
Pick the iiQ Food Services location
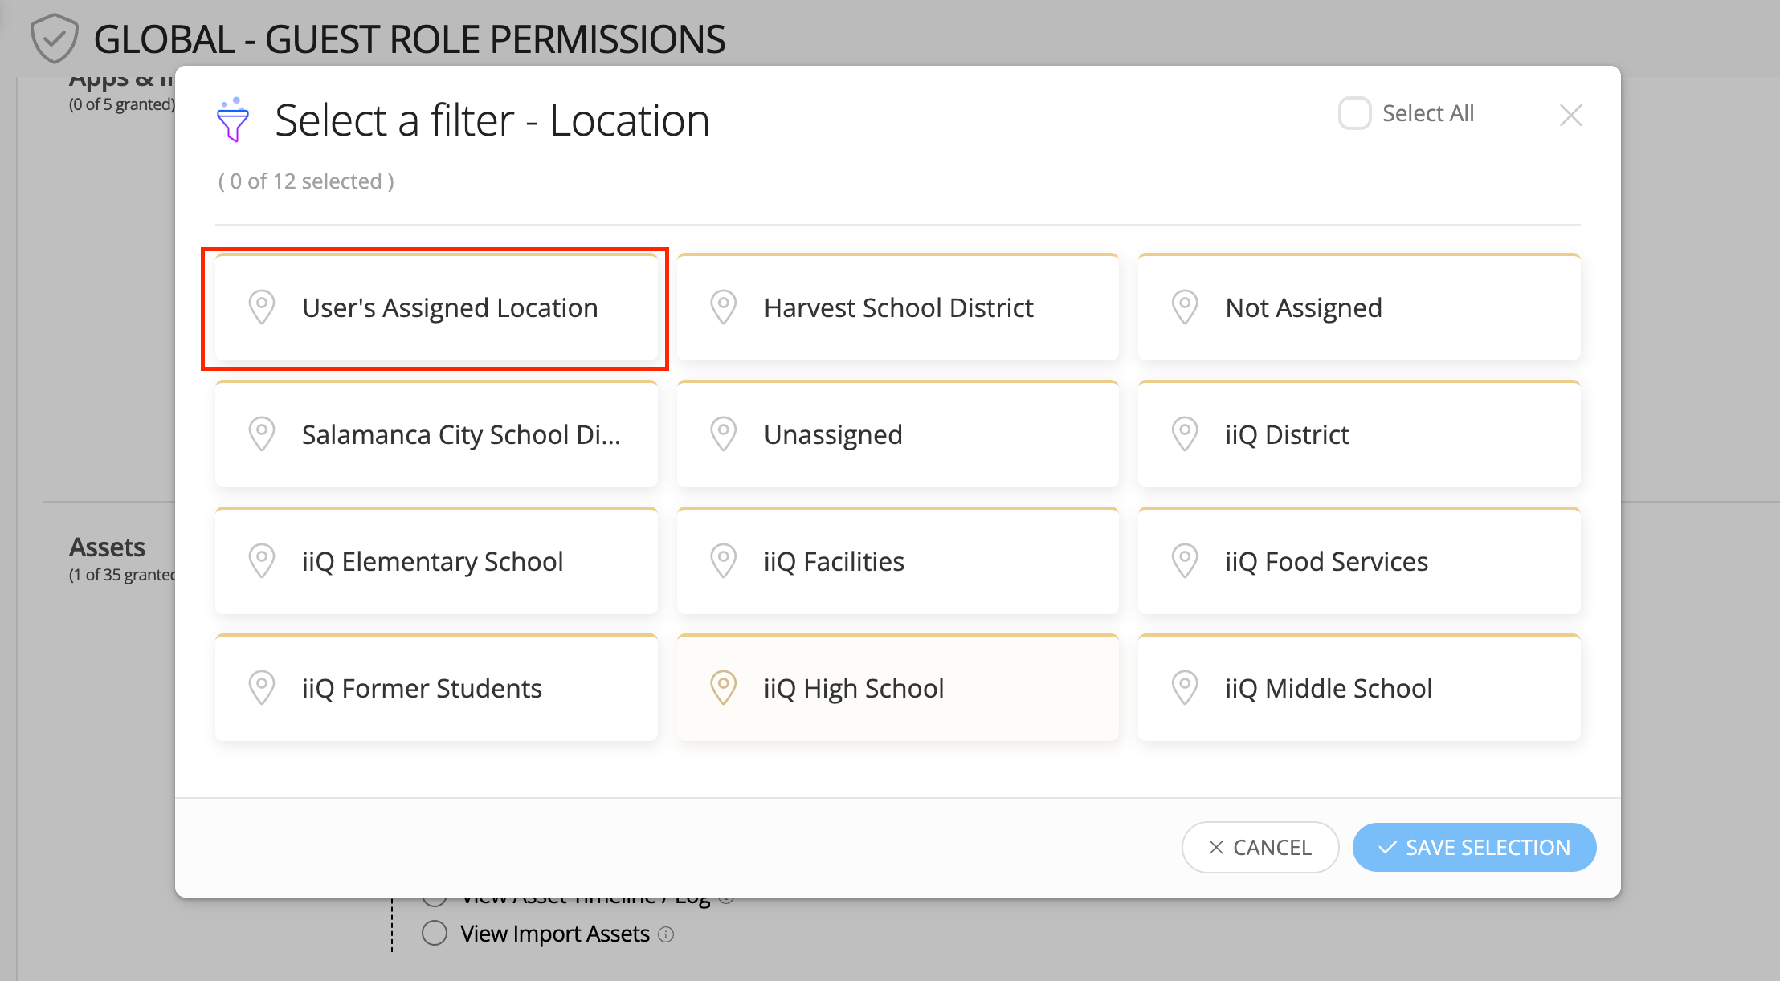click(x=1359, y=561)
